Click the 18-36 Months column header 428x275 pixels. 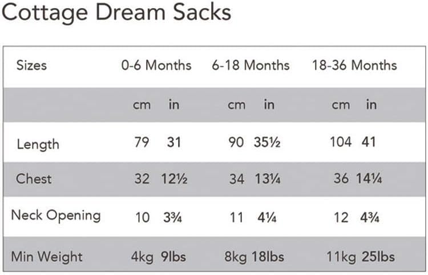click(354, 65)
